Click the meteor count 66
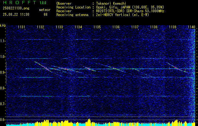The image size is (198, 126). point(46,14)
